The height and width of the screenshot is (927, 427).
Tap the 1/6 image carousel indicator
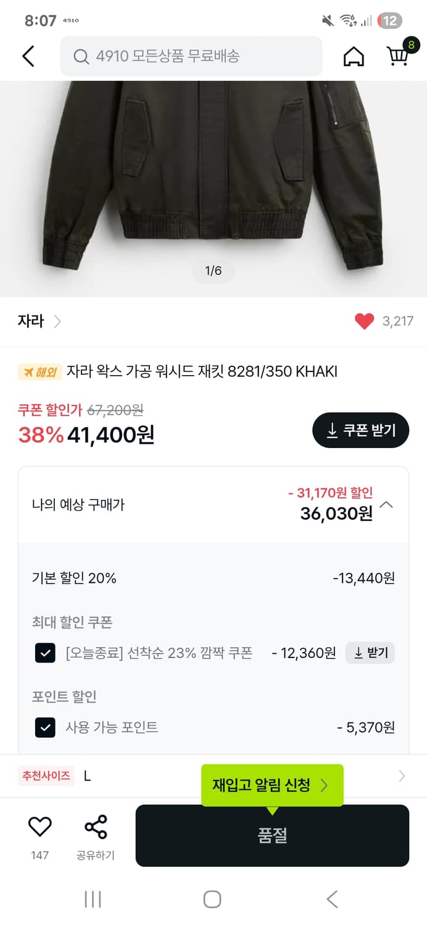tap(213, 271)
